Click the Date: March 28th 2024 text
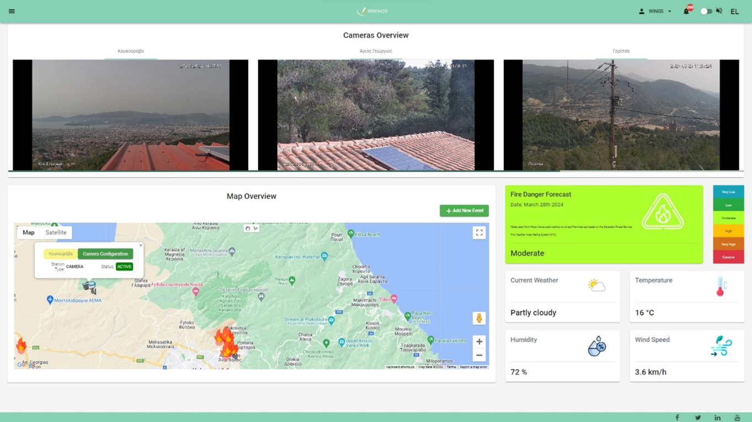Viewport: 752px width, 422px height. pyautogui.click(x=537, y=205)
